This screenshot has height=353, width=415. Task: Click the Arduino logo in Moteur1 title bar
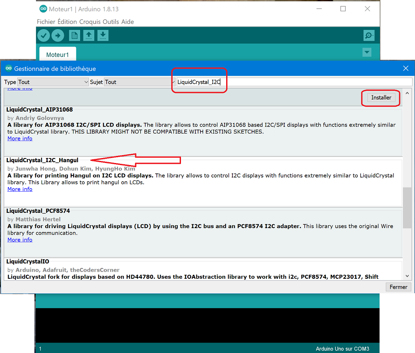click(x=43, y=9)
